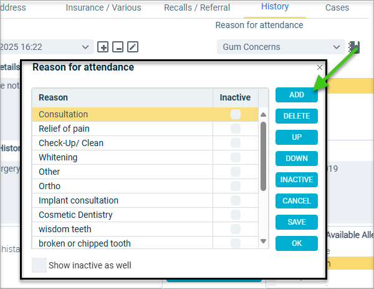Switch to the Cases tab

pos(337,7)
